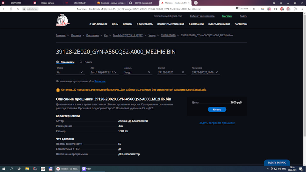This screenshot has width=306, height=172.
Task: Open the ГДЕ СДЕЛАТЬ menu item
Action: 145,24
